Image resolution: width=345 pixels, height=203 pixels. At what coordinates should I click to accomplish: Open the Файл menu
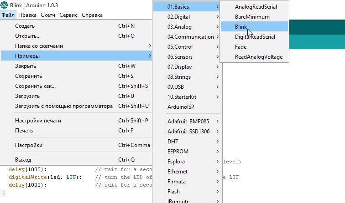8,15
